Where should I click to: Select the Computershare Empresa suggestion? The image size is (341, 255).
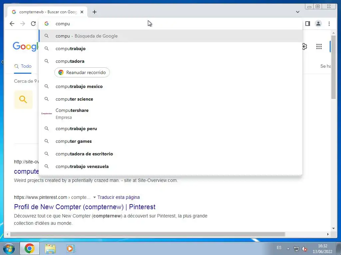170,114
